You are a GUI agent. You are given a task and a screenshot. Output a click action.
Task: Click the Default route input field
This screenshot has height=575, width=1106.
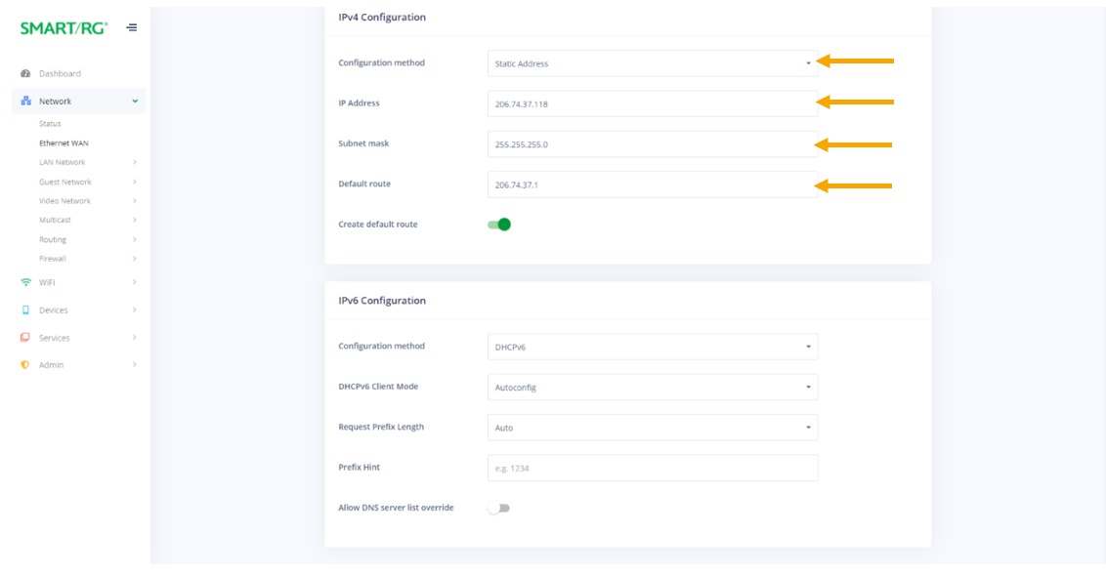click(653, 185)
